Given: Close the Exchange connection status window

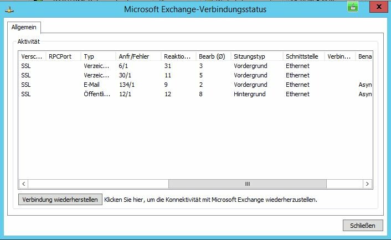Looking at the screenshot, I should [379, 7].
